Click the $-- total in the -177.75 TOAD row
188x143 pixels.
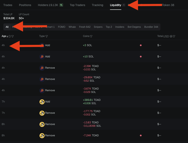159,113
